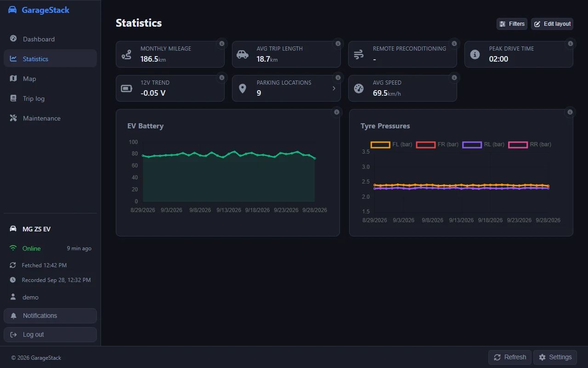The height and width of the screenshot is (368, 588).
Task: Go to Dashboard in the sidebar
Action: coord(50,39)
